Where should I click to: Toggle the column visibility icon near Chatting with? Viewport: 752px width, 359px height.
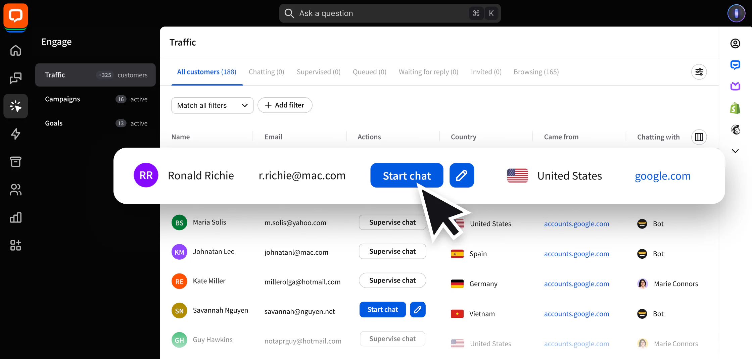coord(699,137)
